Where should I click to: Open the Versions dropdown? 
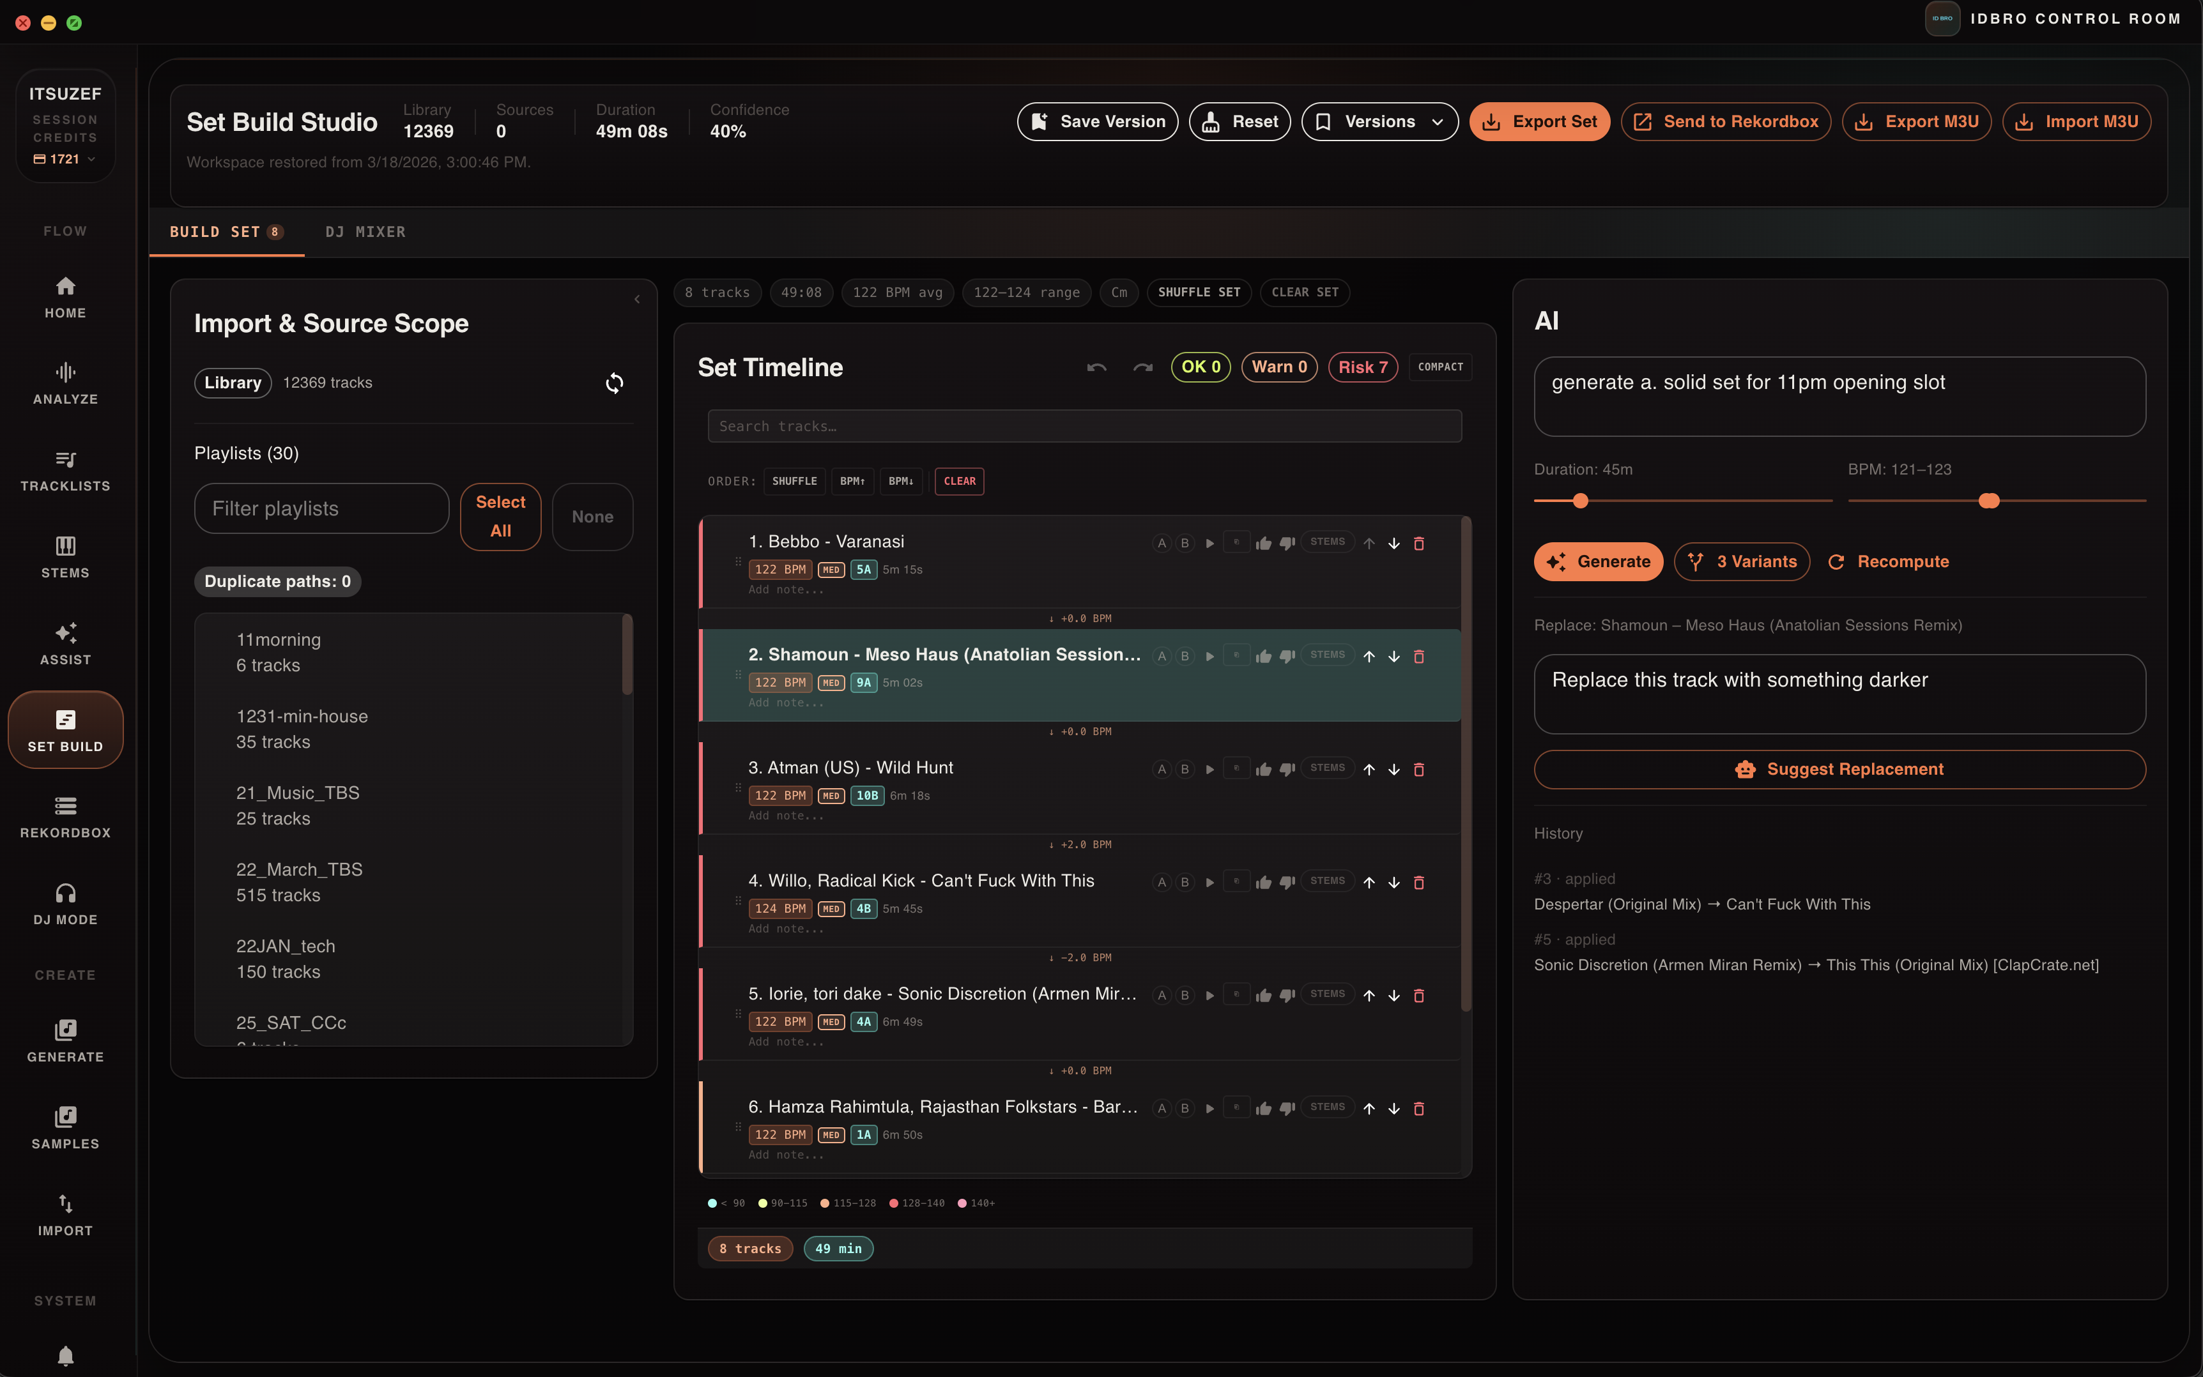point(1378,122)
